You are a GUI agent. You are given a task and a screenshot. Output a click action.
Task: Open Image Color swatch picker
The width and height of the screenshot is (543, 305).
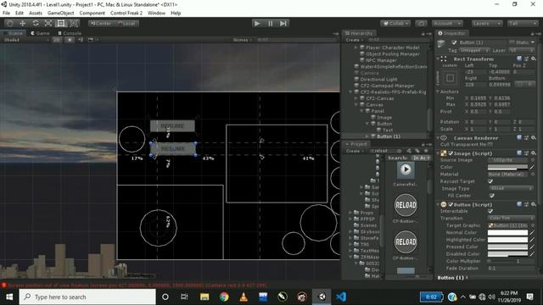507,168
